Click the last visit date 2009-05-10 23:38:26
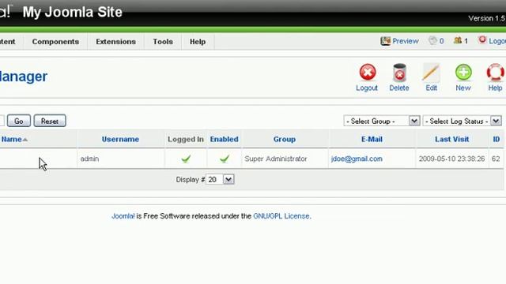506x284 pixels. (x=451, y=159)
